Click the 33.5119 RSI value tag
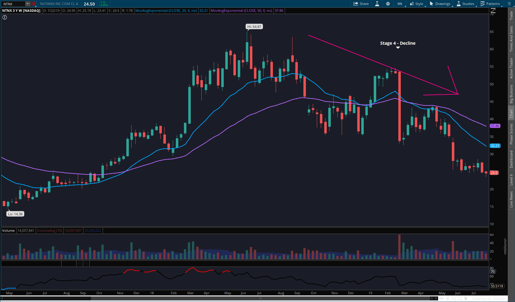This screenshot has height=302, width=515. (x=497, y=286)
